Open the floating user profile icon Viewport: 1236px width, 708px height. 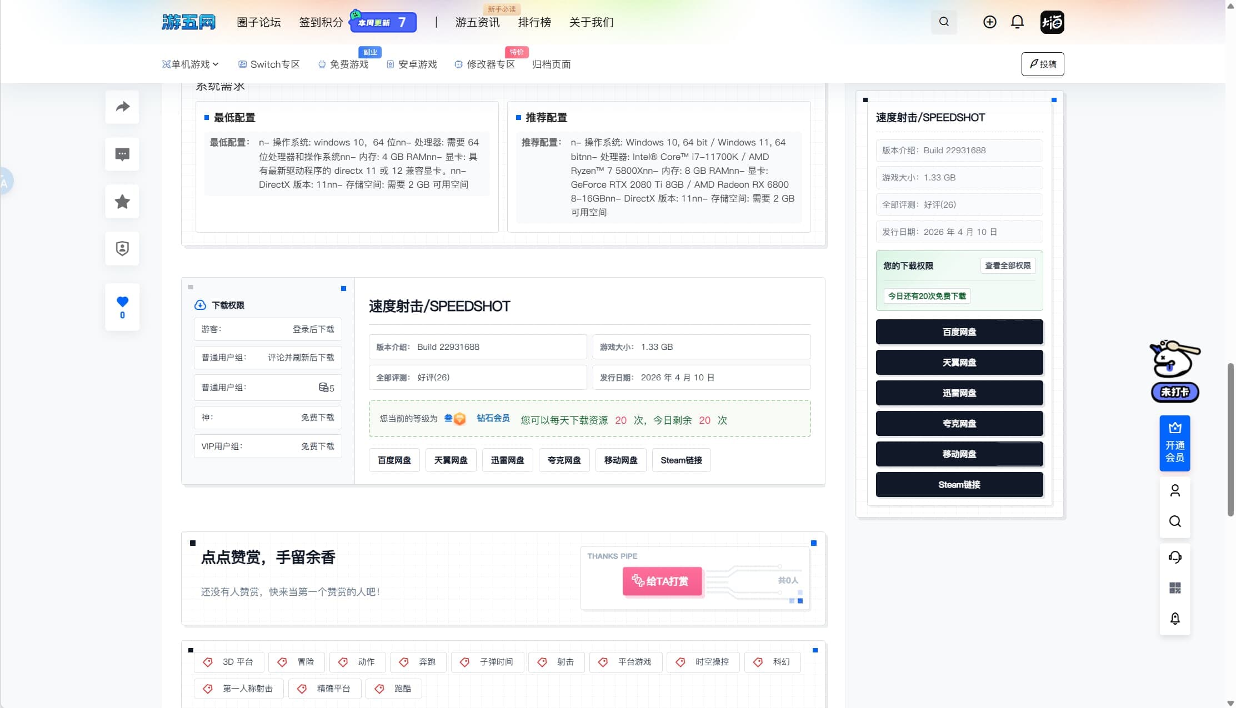coord(1175,491)
